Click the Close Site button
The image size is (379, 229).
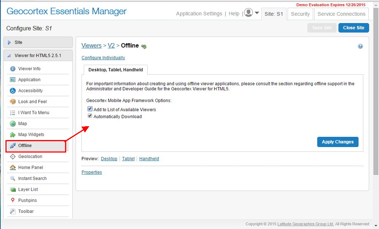[354, 28]
